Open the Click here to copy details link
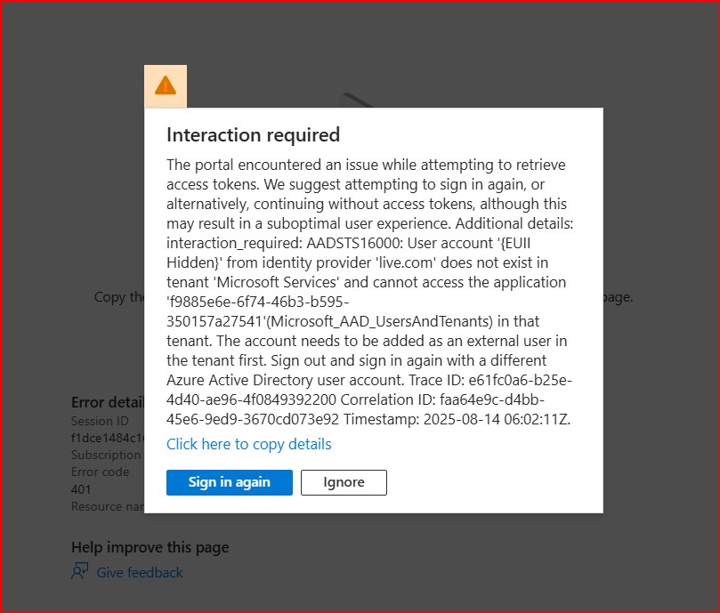This screenshot has width=720, height=613. (248, 444)
